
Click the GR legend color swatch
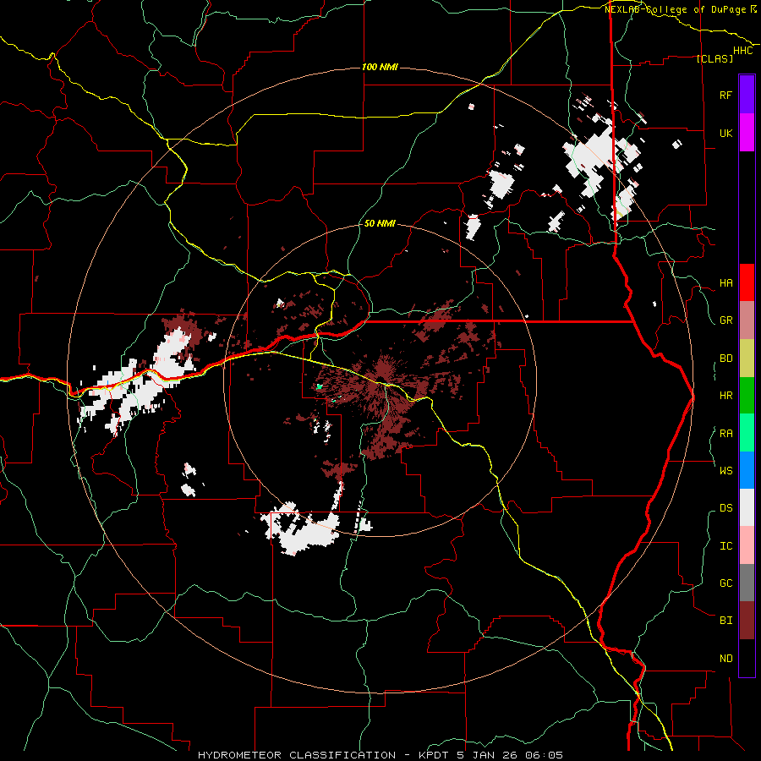coord(747,320)
